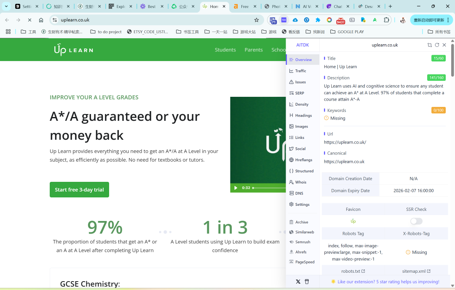Click the Links icon in AITDK sidebar
Screen dimensions: 455x290
[x=292, y=138]
